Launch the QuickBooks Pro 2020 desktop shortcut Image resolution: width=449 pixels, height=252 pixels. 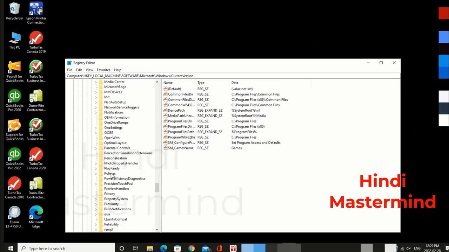point(14,100)
